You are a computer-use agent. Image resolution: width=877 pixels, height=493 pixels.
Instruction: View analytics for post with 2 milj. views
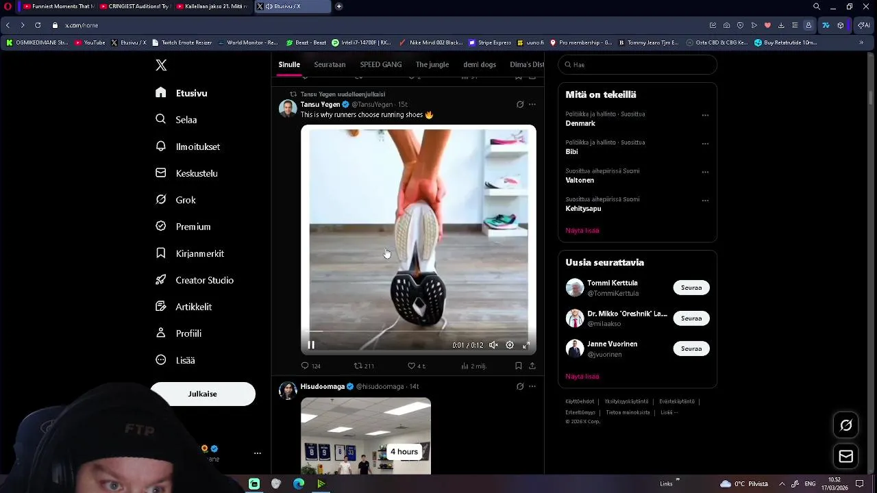pos(474,366)
